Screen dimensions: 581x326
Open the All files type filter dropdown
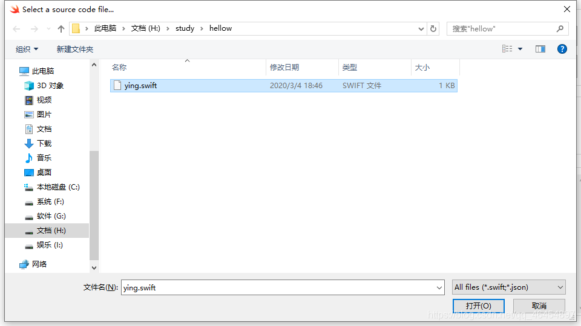tap(509, 287)
